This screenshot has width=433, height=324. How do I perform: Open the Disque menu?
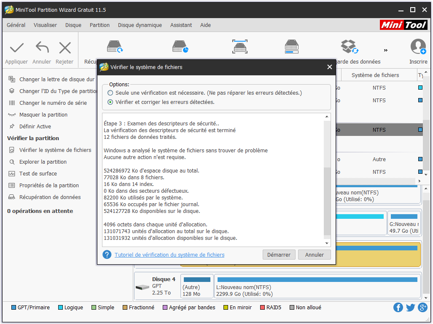click(73, 25)
